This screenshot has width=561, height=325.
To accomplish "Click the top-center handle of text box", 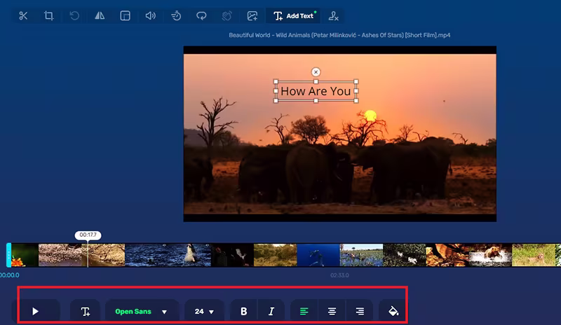I will pyautogui.click(x=316, y=81).
